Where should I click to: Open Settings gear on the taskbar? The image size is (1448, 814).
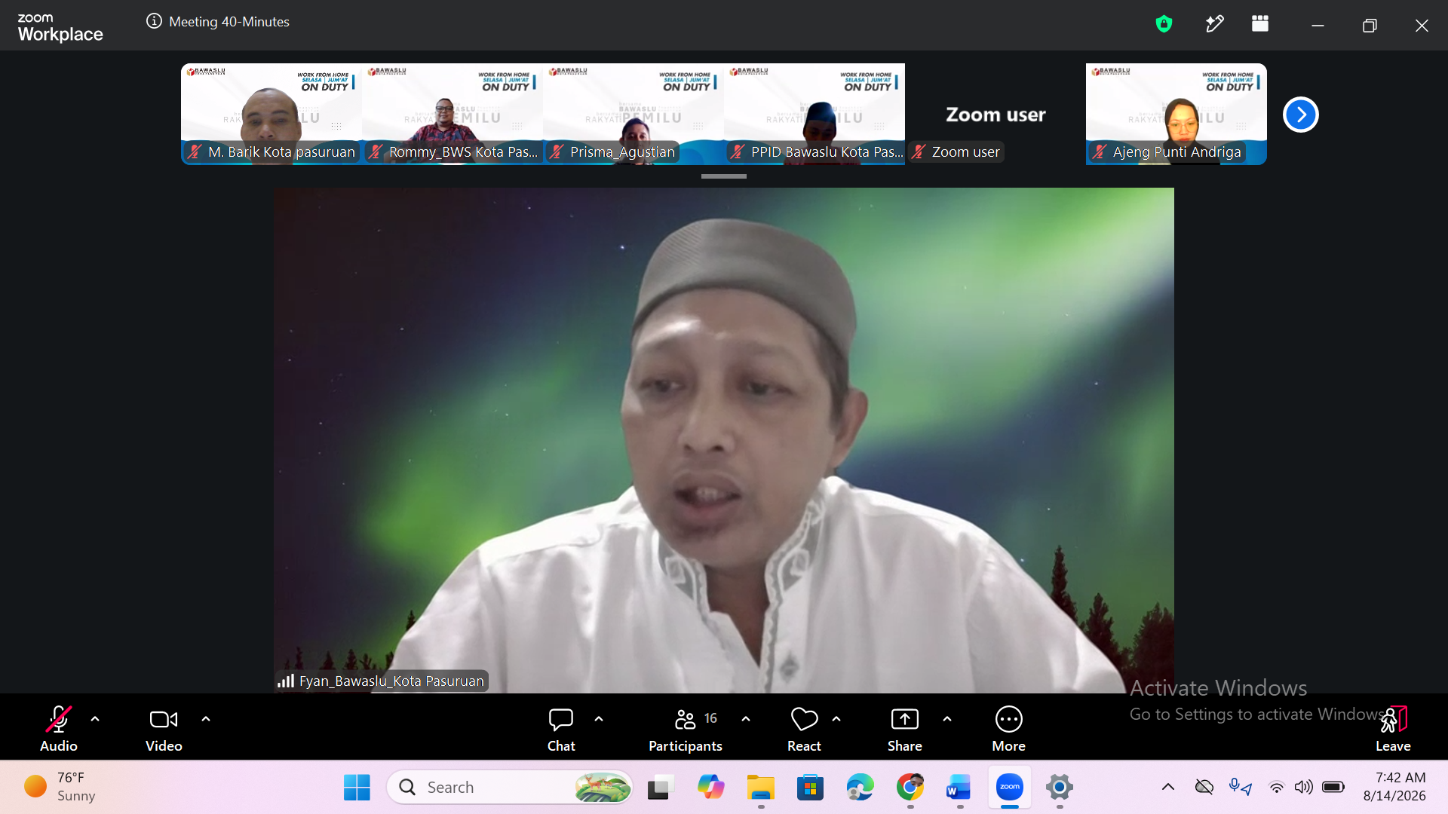click(x=1060, y=788)
